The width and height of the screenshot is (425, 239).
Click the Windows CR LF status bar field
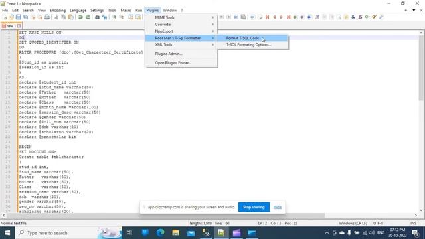[x=353, y=223]
